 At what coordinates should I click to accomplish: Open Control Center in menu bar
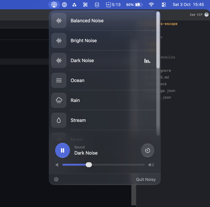point(164,5)
